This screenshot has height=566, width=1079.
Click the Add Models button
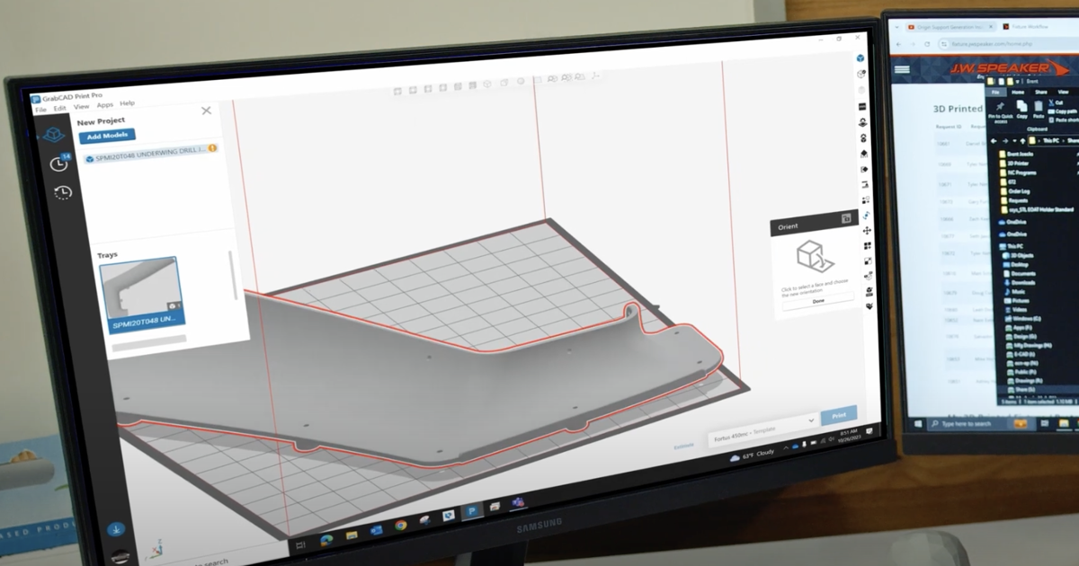(x=106, y=136)
